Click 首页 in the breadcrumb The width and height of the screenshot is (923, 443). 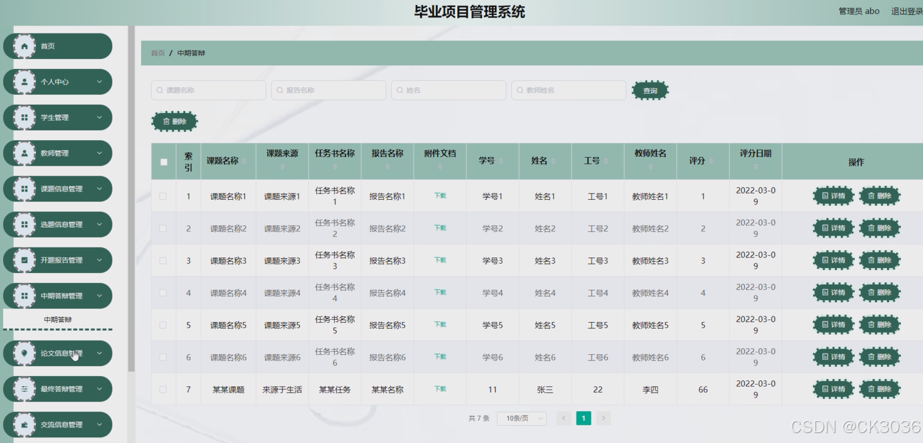(x=158, y=53)
